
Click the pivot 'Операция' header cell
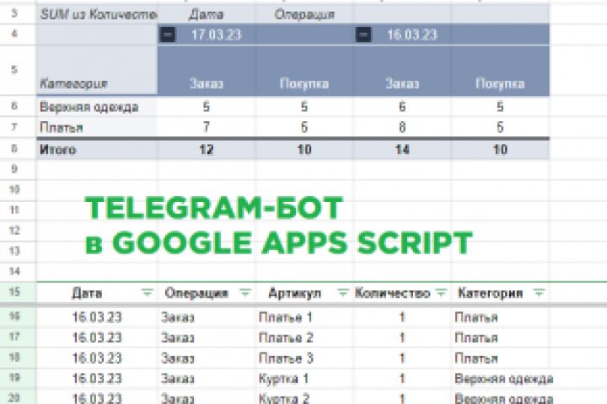pos(304,14)
